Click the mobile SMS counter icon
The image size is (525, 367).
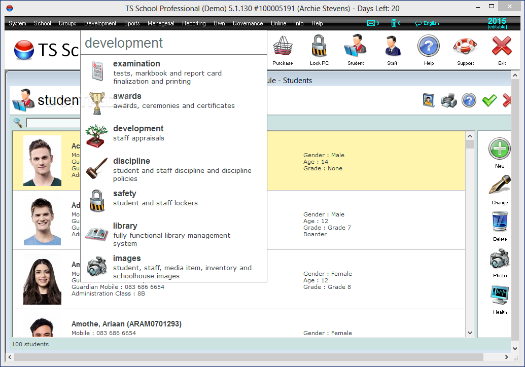click(396, 23)
